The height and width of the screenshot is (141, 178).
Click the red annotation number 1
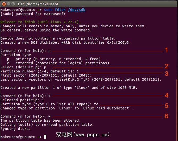point(167,50)
